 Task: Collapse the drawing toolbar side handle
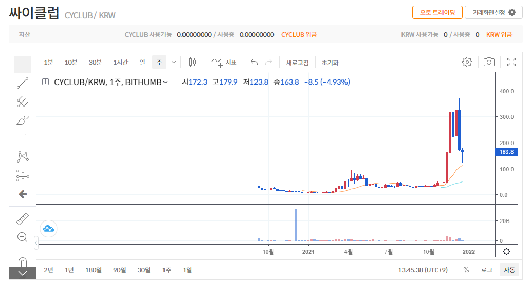point(36,242)
